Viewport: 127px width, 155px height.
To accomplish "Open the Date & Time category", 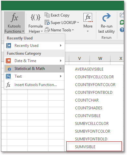I will pos(35,61).
